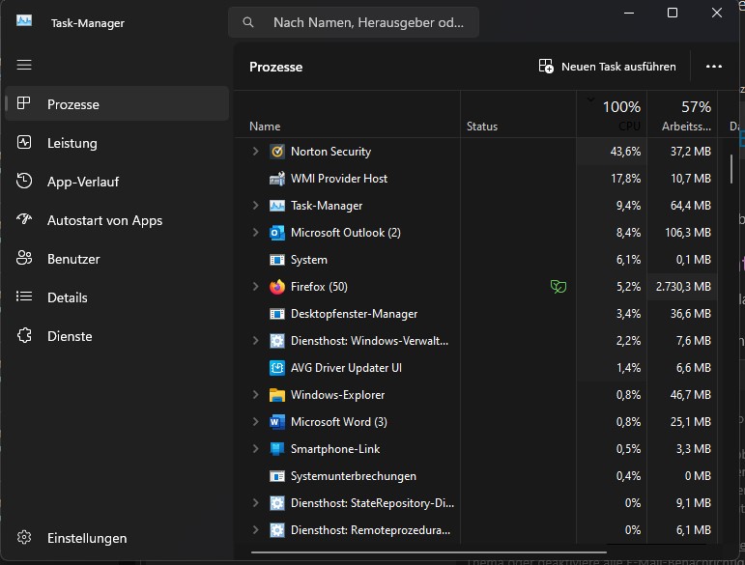This screenshot has width=745, height=565.
Task: Expand the Windows-Explorer process group
Action: (x=255, y=395)
